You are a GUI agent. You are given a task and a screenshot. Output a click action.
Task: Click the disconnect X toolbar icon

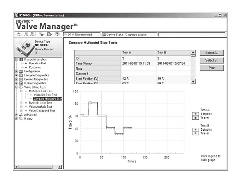[x=32, y=34]
